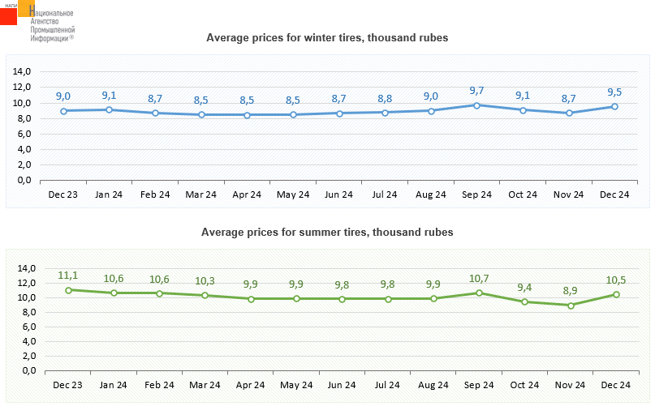Click the Jan 24 winter data point
655x406 pixels.
click(x=109, y=109)
